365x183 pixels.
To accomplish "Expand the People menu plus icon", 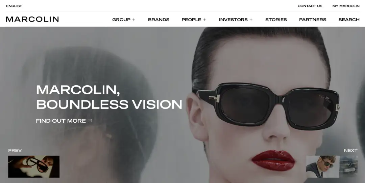I will pyautogui.click(x=204, y=20).
